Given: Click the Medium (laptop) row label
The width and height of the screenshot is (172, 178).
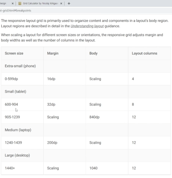Looking at the screenshot, I should point(18,130).
